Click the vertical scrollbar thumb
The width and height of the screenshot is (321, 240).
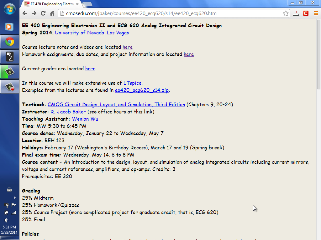pyautogui.click(x=318, y=54)
